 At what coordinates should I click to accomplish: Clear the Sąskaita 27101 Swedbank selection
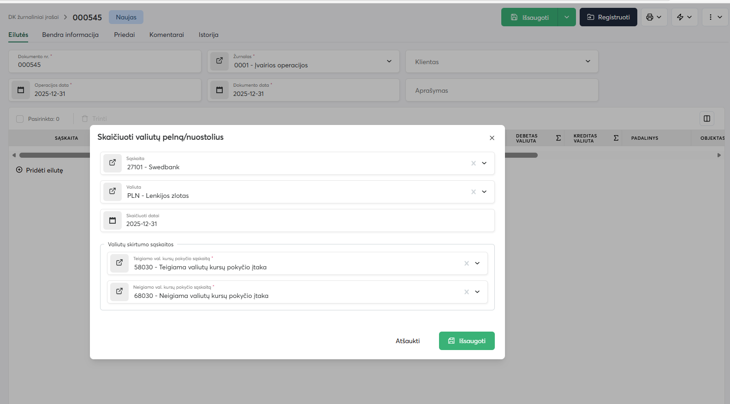click(473, 163)
